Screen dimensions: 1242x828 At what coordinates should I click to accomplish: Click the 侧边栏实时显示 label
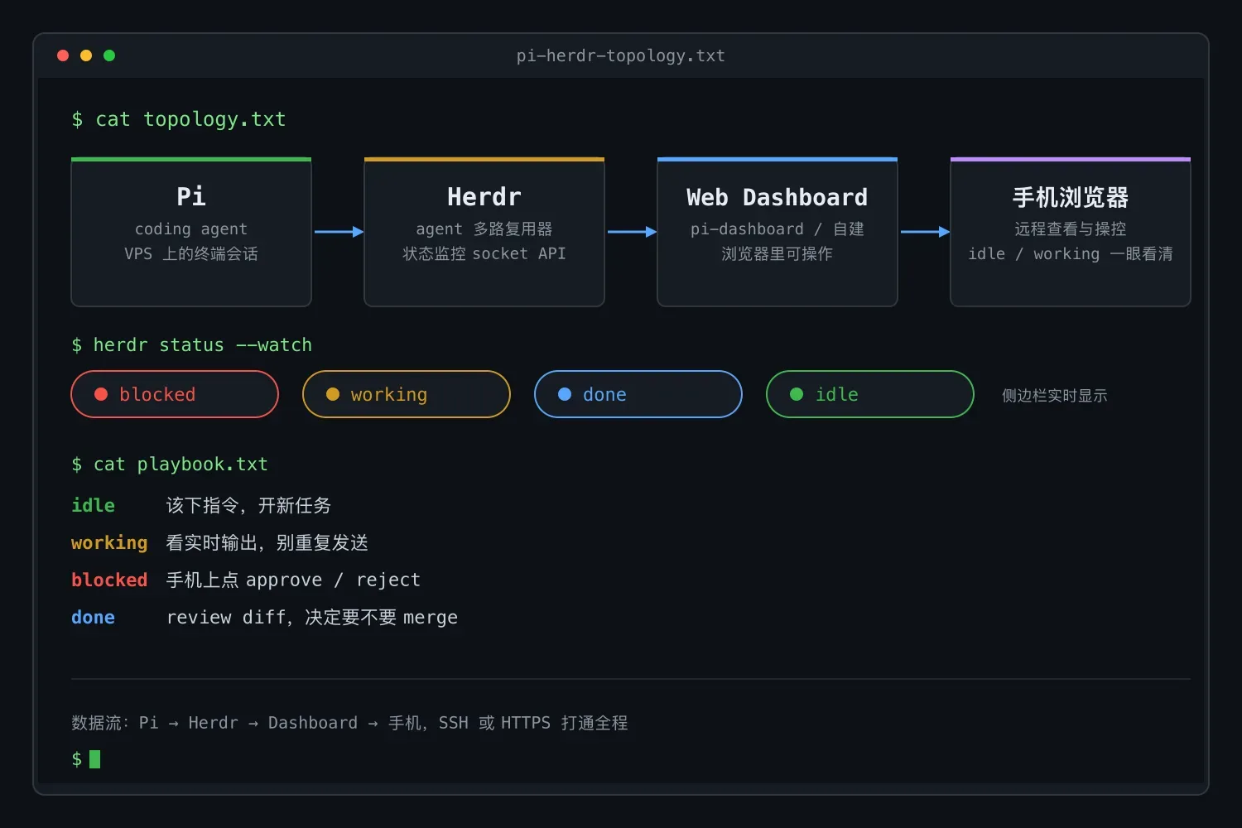coord(1054,395)
